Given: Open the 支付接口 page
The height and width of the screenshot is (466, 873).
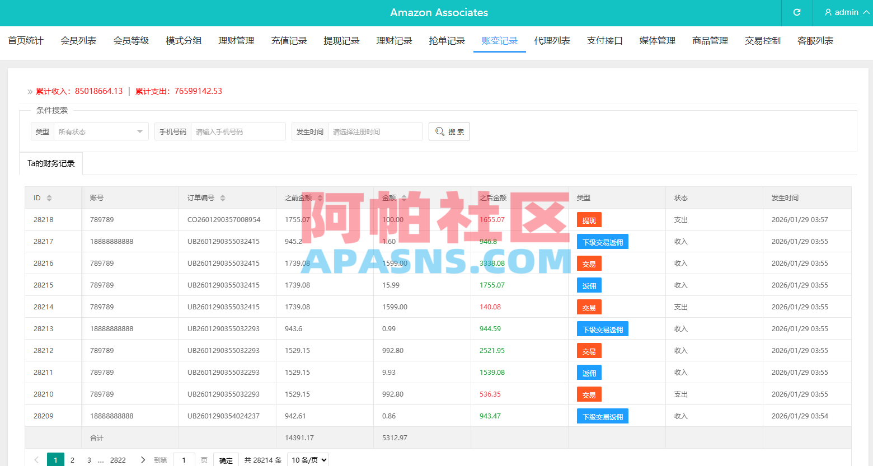Looking at the screenshot, I should point(604,41).
